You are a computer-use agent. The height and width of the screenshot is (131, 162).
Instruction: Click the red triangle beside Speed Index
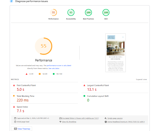pyautogui.click(x=14, y=107)
